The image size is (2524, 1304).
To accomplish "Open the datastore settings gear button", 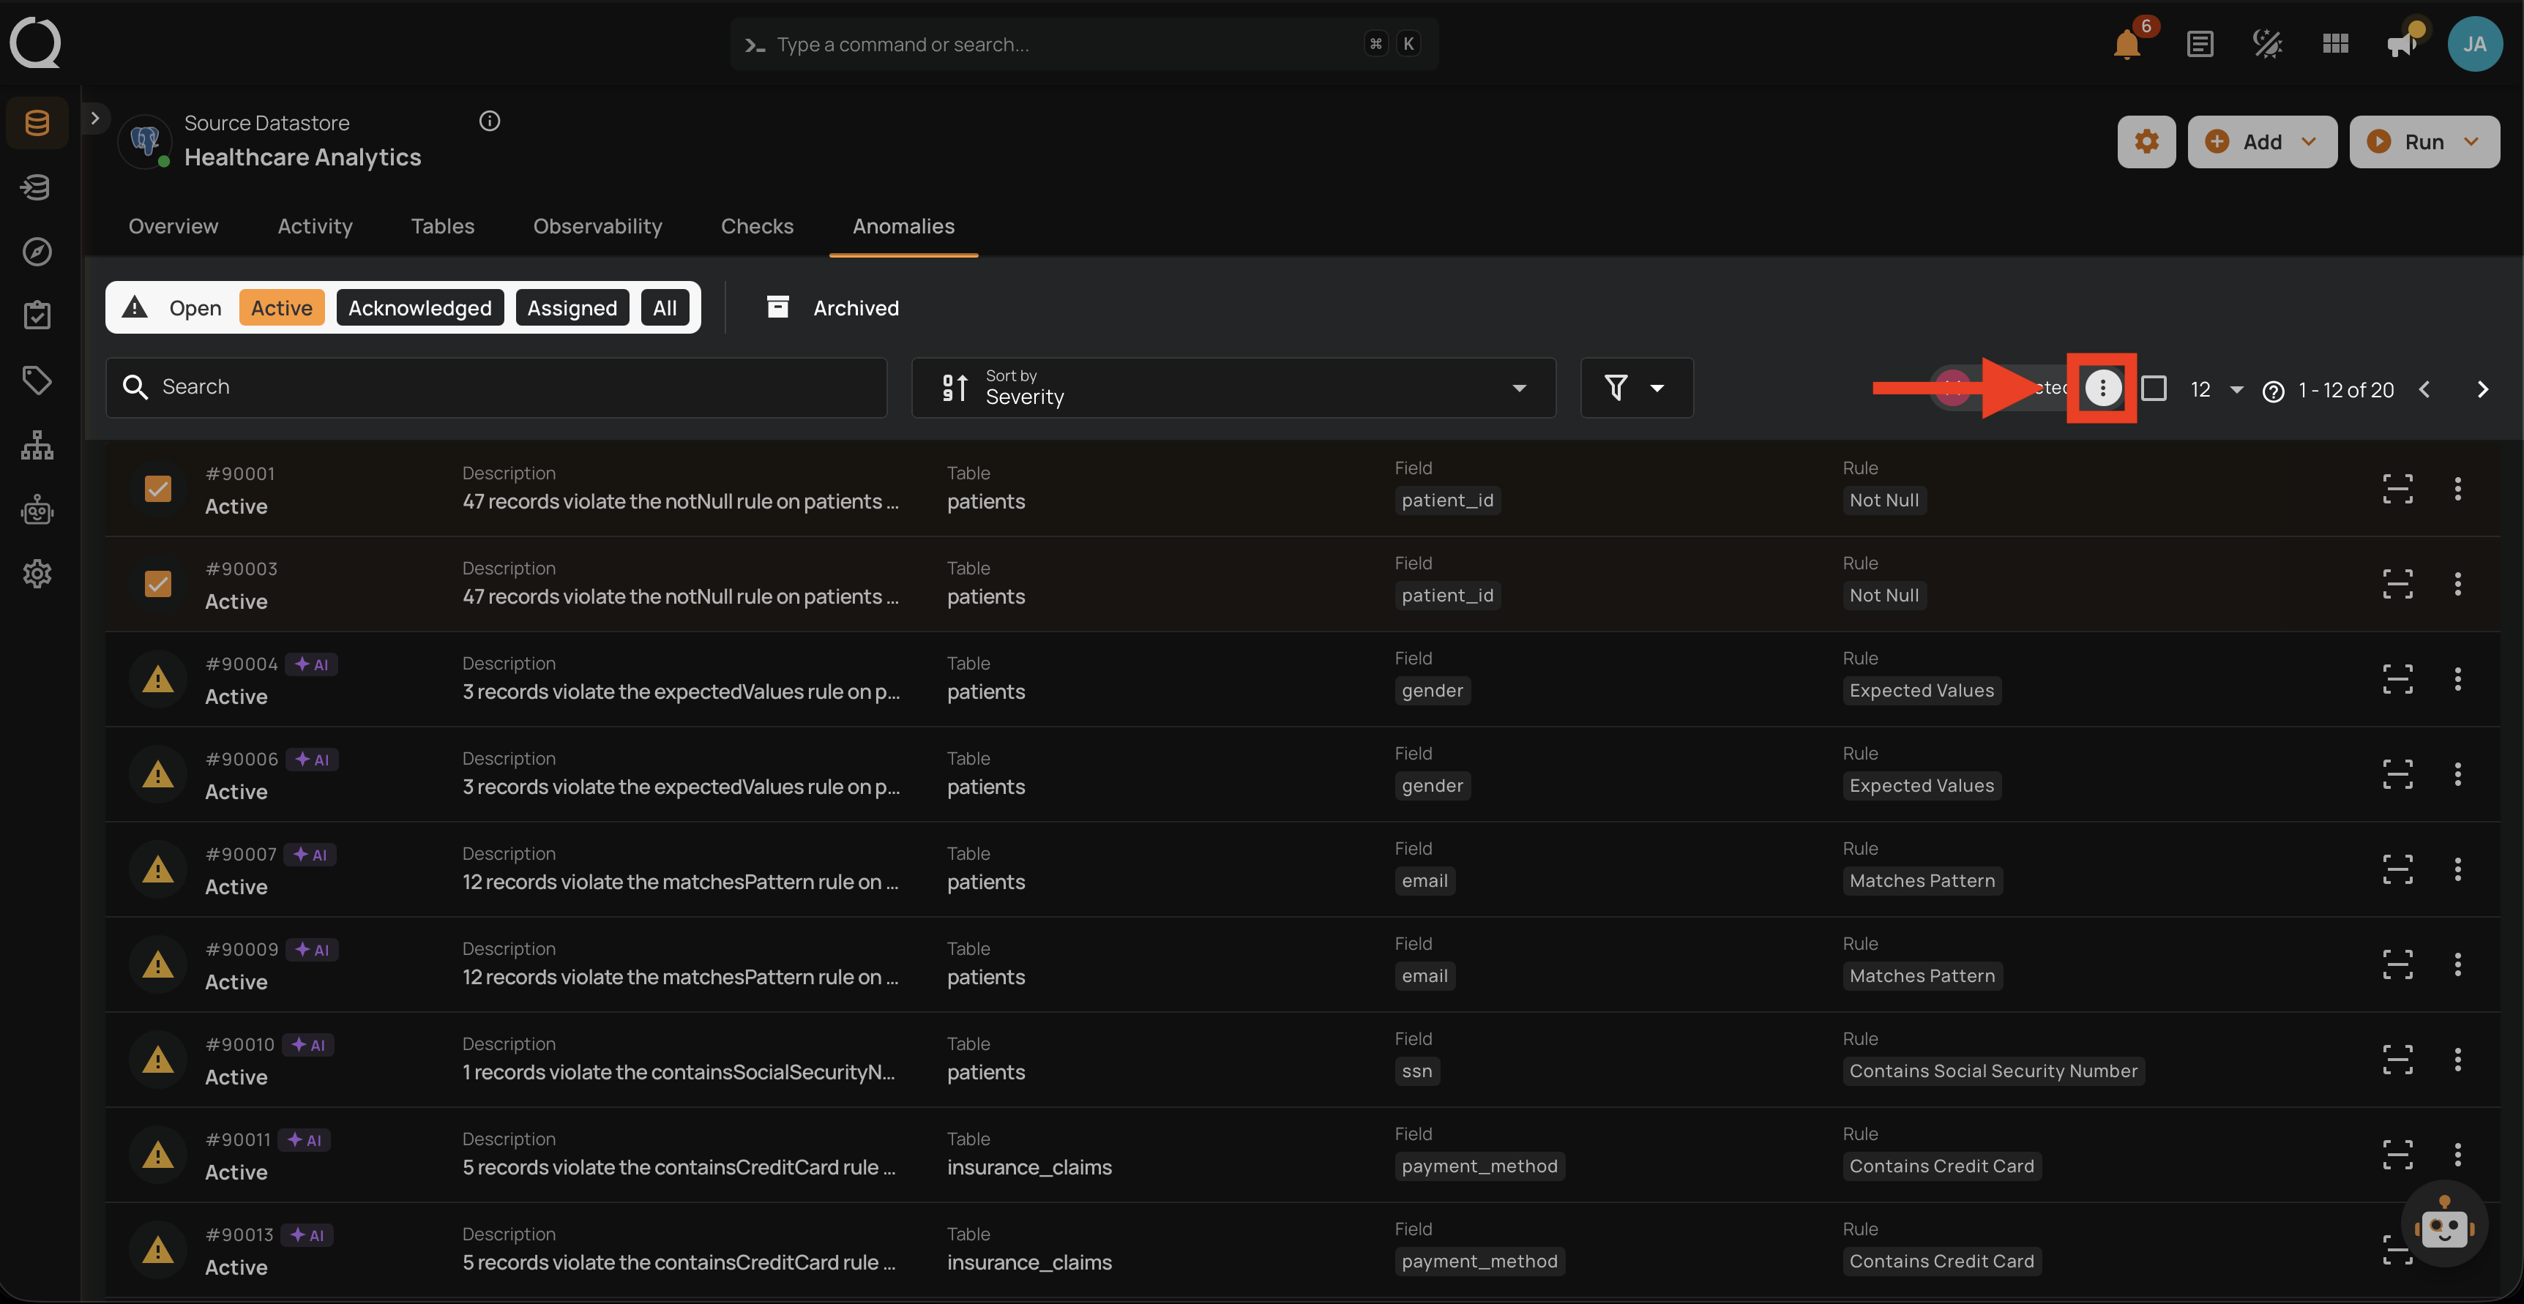I will 2146,142.
